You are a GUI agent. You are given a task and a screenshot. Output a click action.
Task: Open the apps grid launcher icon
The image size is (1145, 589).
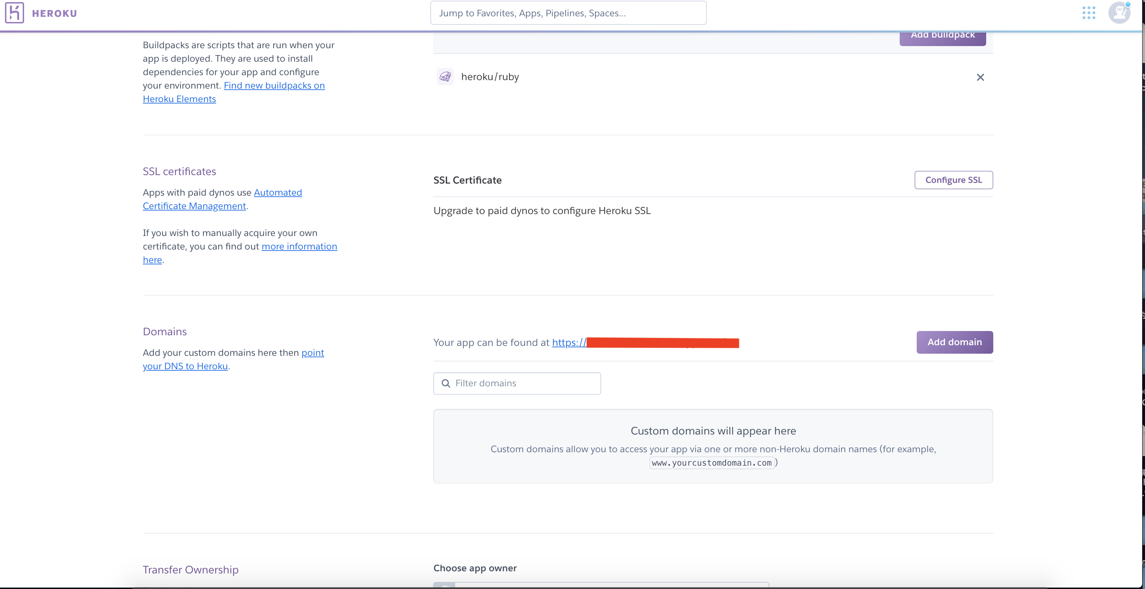(1089, 13)
